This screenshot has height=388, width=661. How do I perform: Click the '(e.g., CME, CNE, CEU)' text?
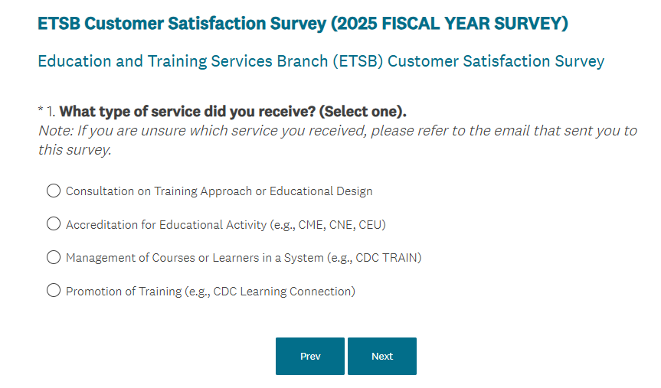click(328, 225)
